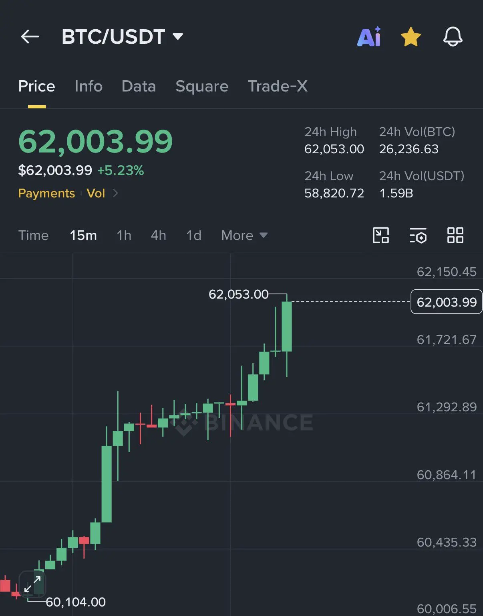483x616 pixels.
Task: Expand chart to fullscreen
Action: [x=32, y=584]
